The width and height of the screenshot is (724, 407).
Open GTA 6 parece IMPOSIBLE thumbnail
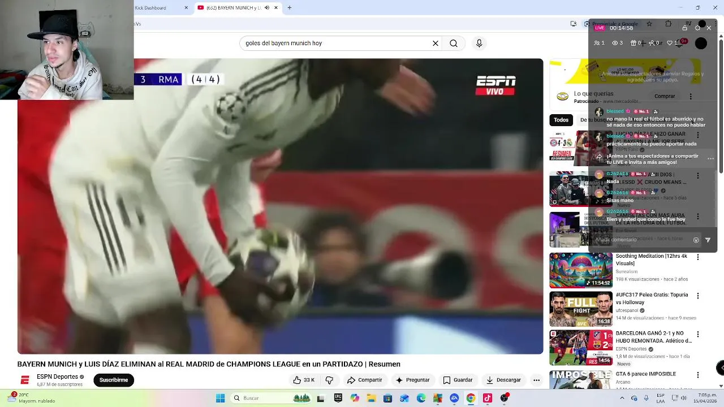coord(581,380)
